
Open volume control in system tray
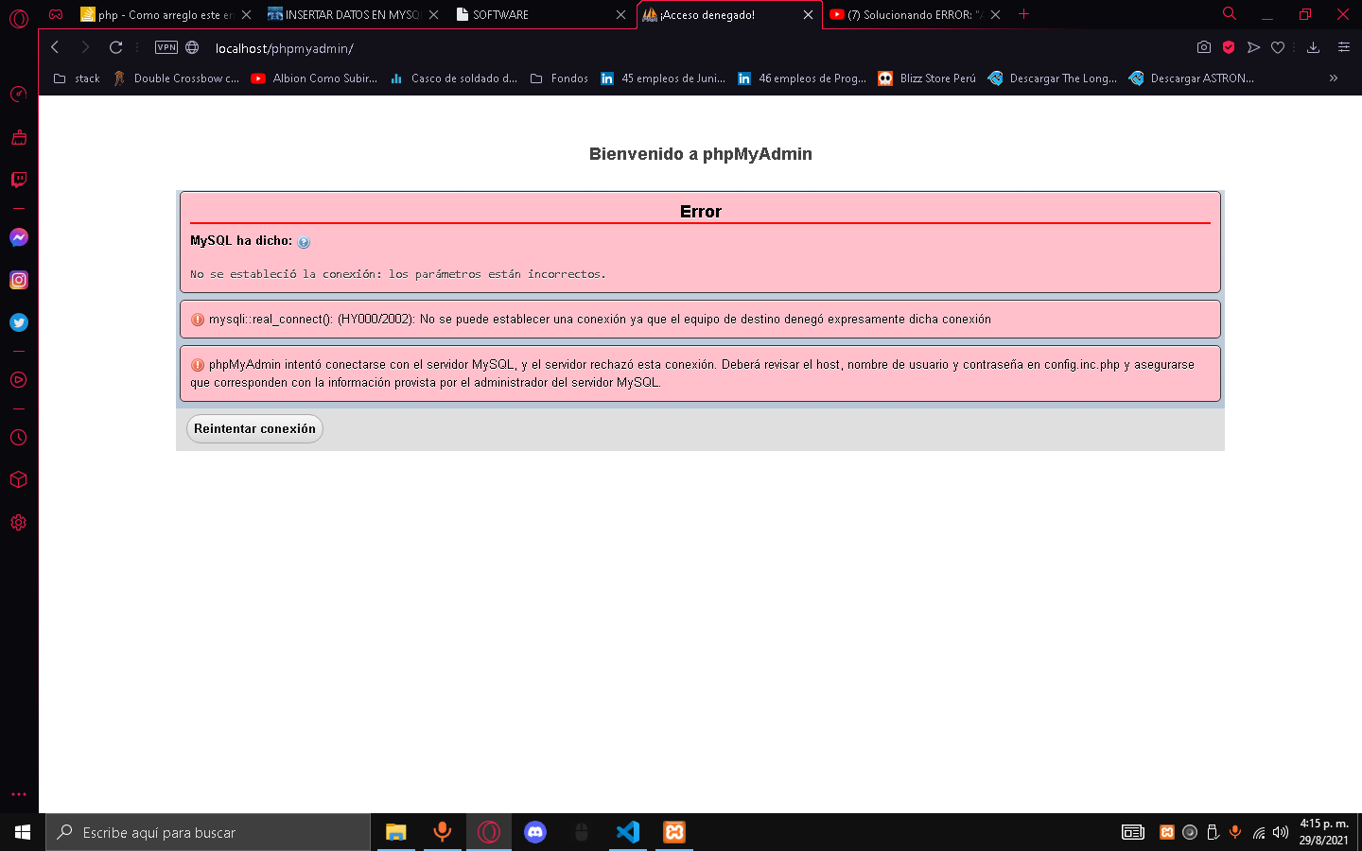coord(1281,832)
